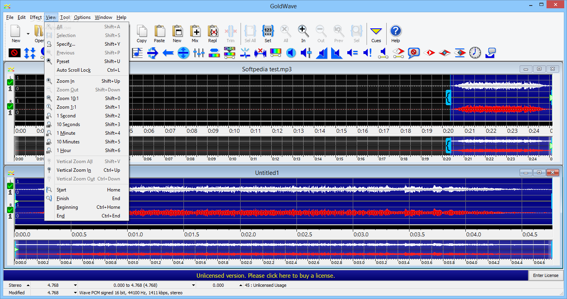Click the blue up-down arrows invert effect icon

pos(30,53)
